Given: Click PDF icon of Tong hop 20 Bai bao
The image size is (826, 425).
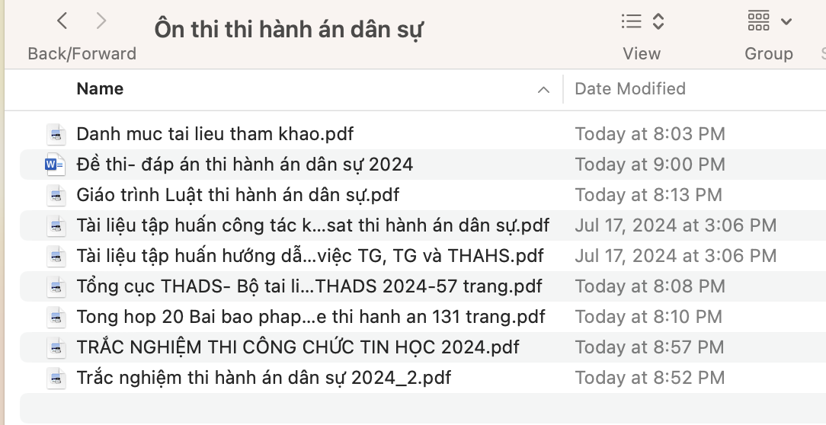Looking at the screenshot, I should (x=56, y=317).
